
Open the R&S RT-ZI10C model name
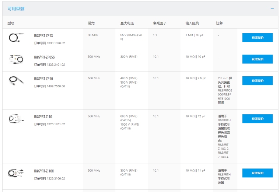point(44,171)
